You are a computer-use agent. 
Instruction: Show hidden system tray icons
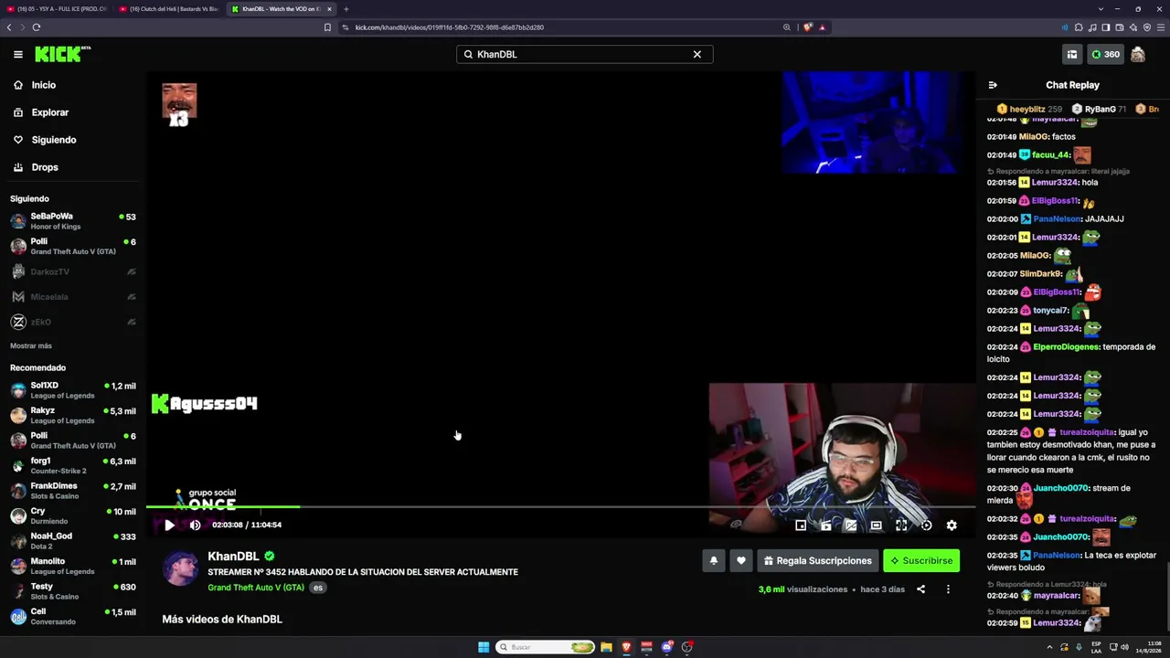1049,647
